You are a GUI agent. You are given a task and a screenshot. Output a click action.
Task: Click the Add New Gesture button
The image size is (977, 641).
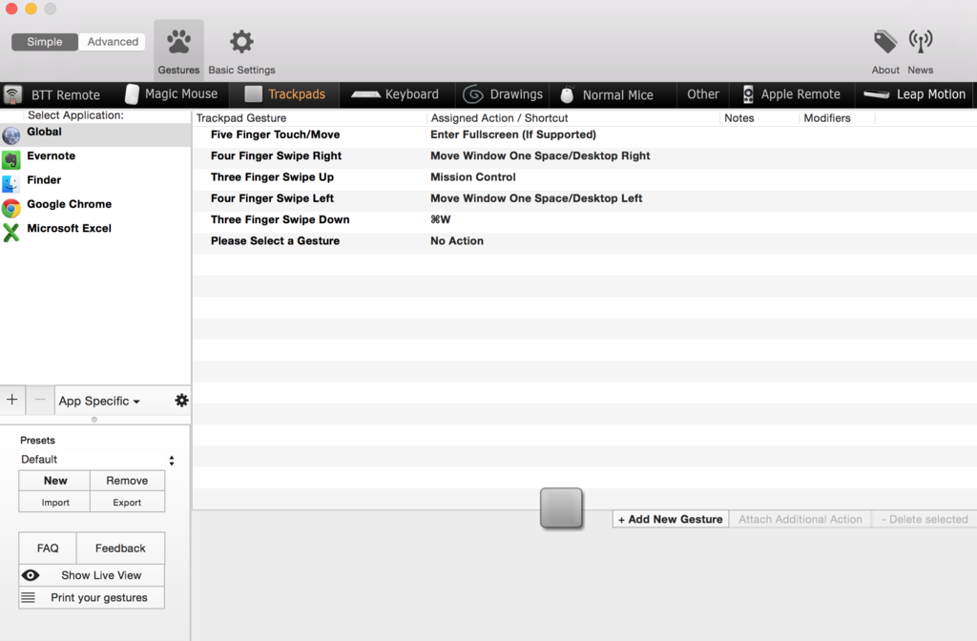671,519
